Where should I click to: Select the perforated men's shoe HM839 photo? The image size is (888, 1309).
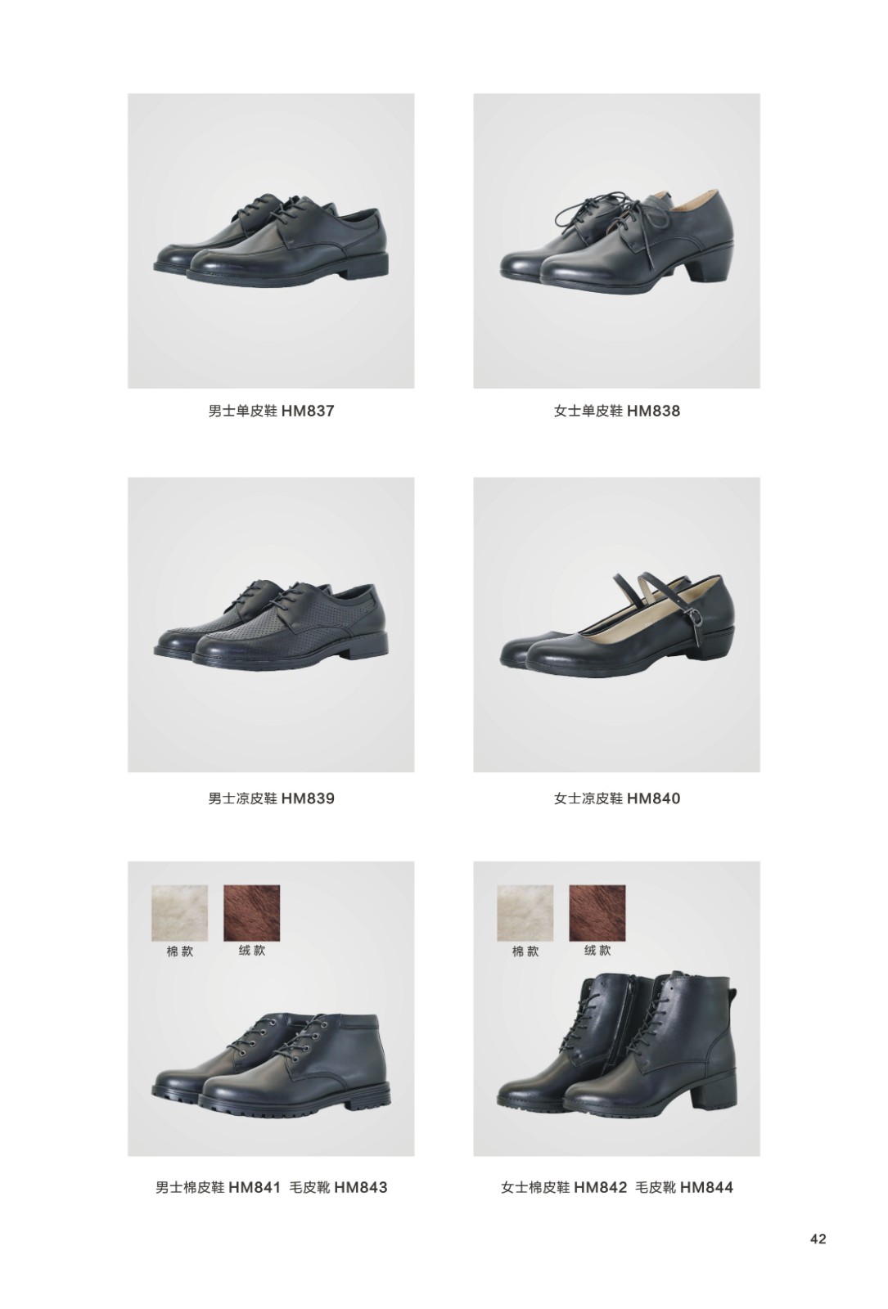(271, 624)
